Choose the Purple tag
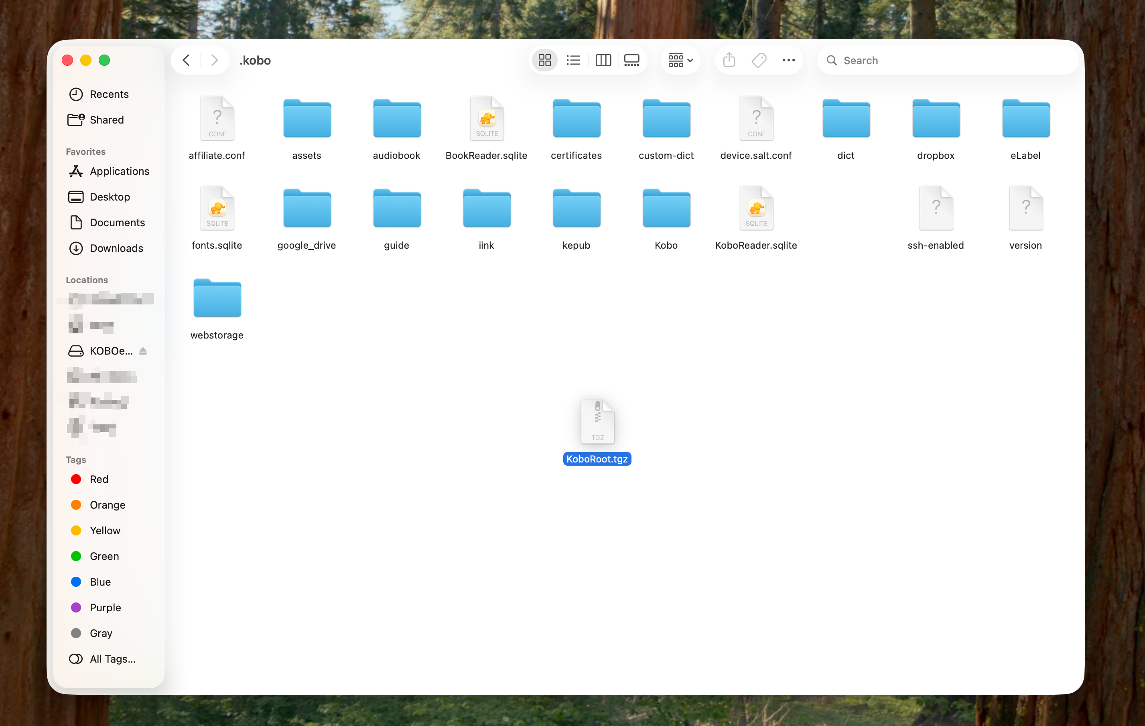Screen dimensions: 1145x726 (105, 608)
